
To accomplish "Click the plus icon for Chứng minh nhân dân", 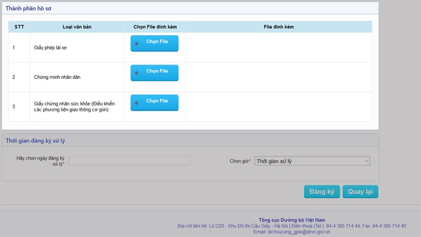I will pyautogui.click(x=137, y=73).
